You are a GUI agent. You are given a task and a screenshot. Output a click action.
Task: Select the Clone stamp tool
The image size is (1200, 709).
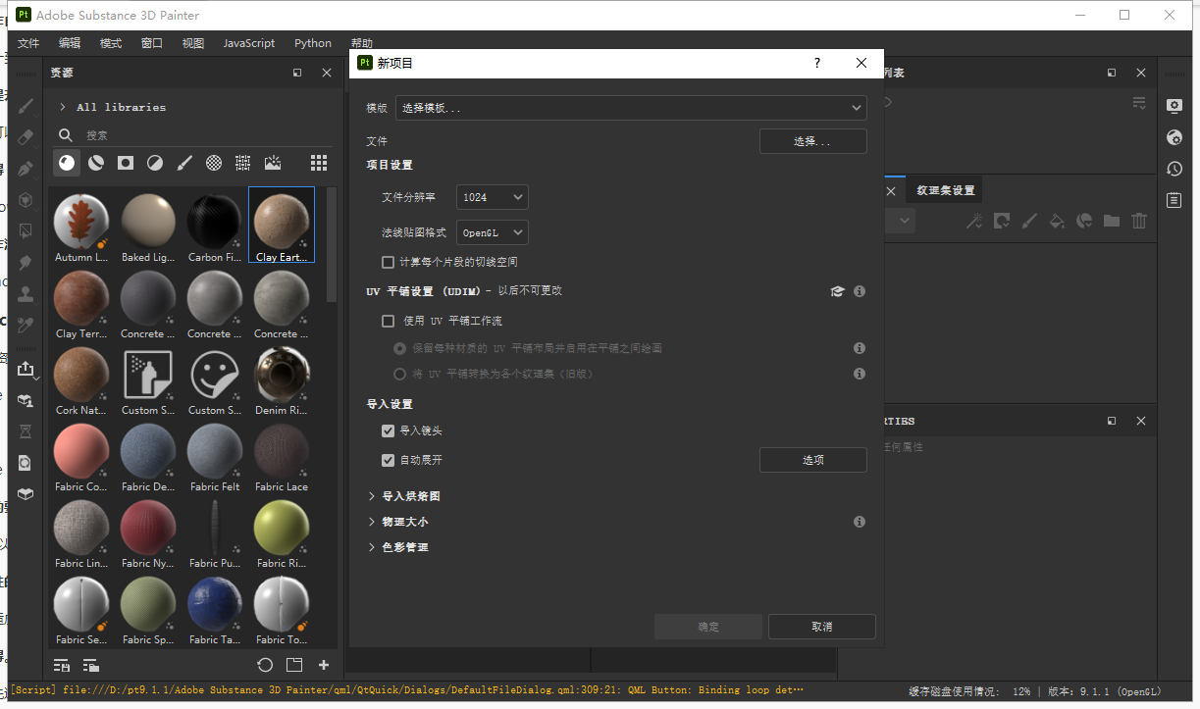tap(26, 293)
